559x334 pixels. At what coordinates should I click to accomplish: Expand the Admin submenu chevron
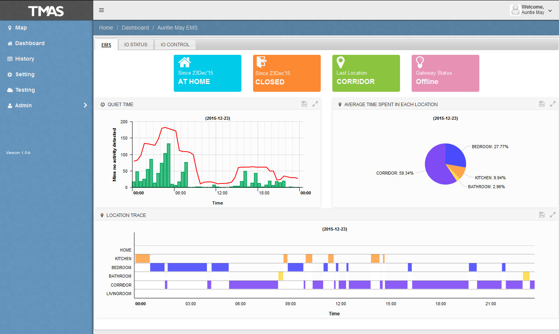[86, 105]
